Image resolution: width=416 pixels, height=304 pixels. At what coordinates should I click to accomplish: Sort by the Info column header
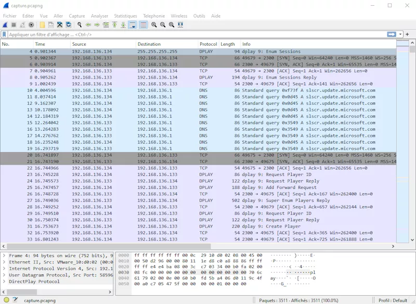tap(318, 44)
